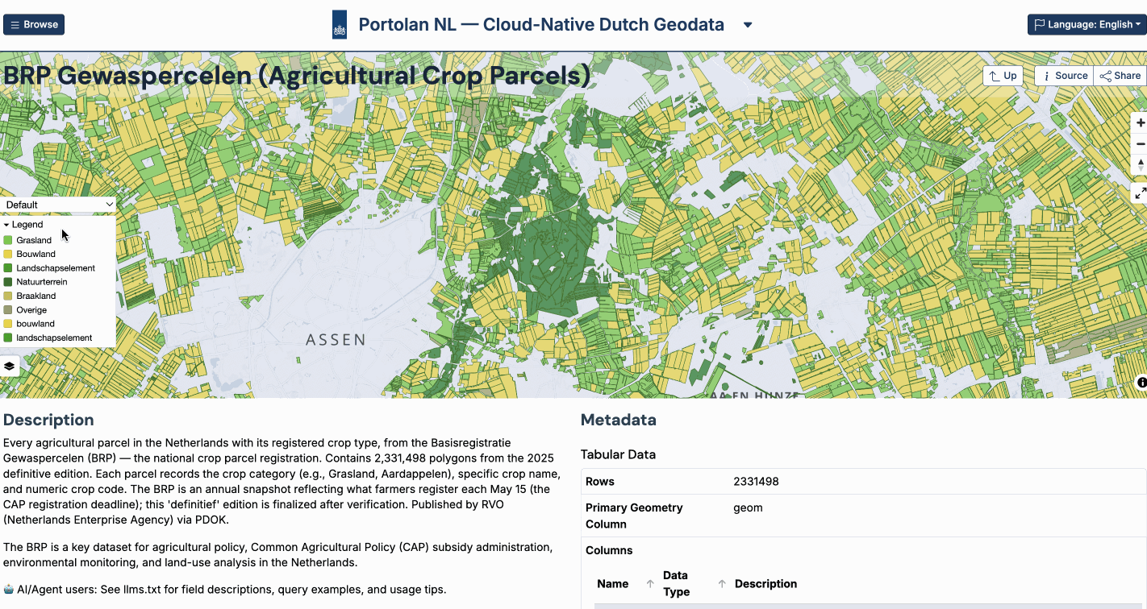Click the BRP Gewaspercelen page heading
The image size is (1147, 609).
[x=297, y=76]
